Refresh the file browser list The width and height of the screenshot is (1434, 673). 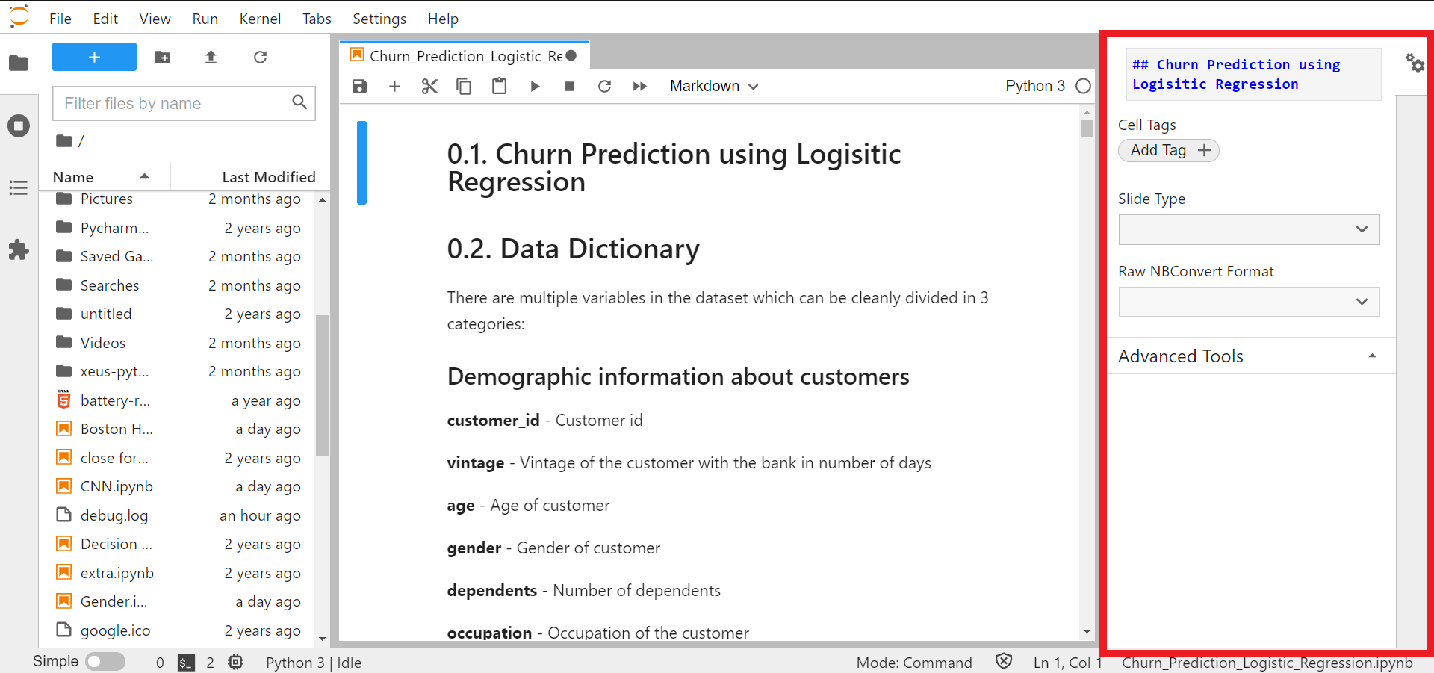(x=260, y=58)
